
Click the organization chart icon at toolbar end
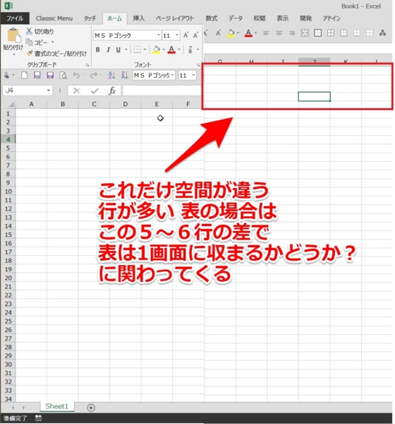coord(382,33)
